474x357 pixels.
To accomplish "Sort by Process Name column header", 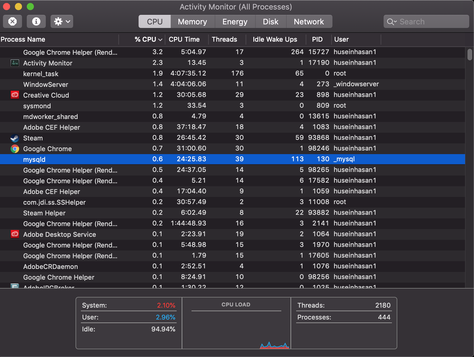I will point(59,39).
